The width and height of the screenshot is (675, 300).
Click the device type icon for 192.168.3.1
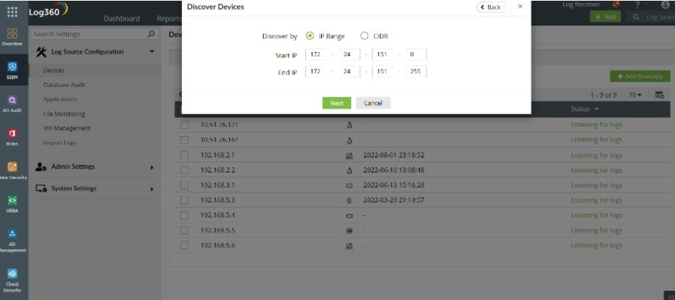349,186
